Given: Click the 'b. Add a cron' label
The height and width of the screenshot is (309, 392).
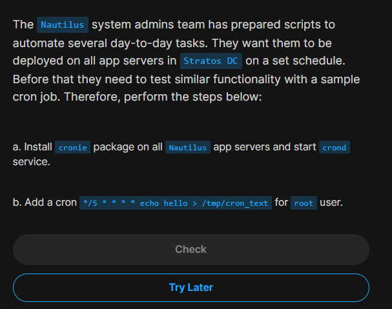Looking at the screenshot, I should coord(45,203).
